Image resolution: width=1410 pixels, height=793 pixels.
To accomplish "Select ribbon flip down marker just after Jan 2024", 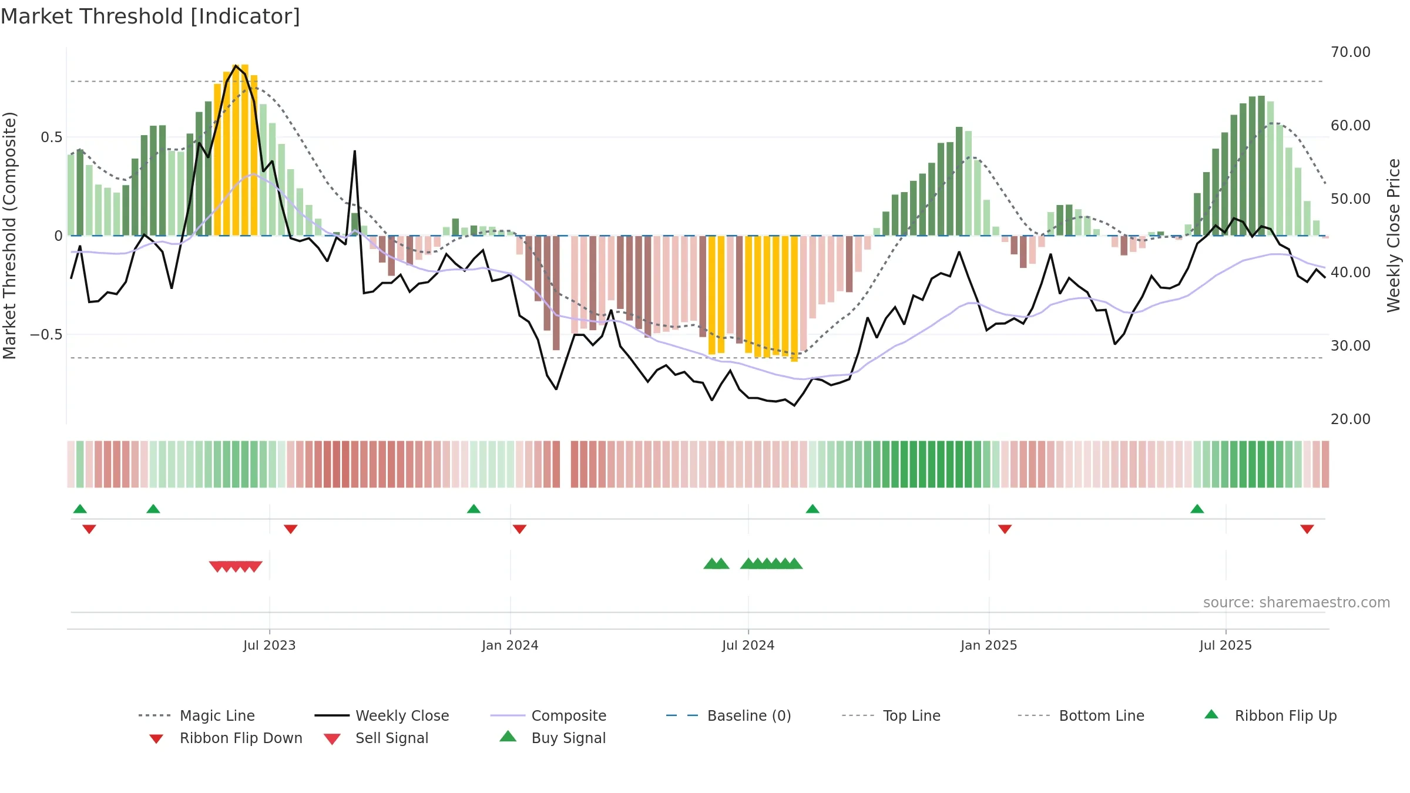I will click(x=519, y=529).
